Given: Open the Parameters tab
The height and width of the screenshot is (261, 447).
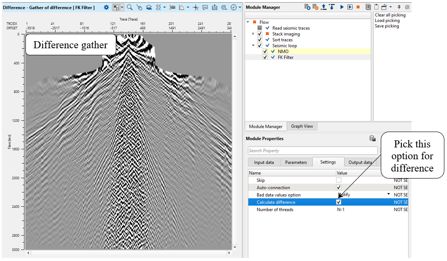Looking at the screenshot, I should click(x=296, y=162).
